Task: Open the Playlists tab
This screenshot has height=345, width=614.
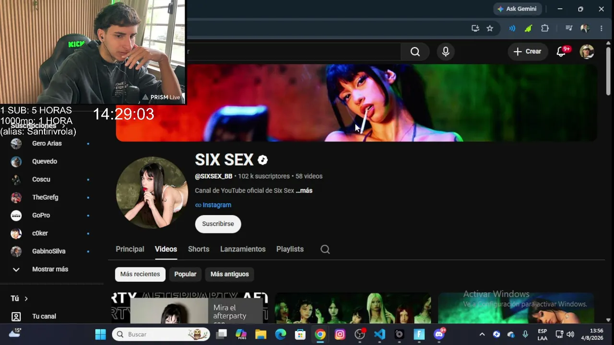Action: point(290,249)
